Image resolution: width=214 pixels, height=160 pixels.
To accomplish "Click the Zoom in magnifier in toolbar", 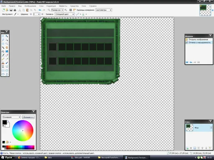I will (66, 10).
